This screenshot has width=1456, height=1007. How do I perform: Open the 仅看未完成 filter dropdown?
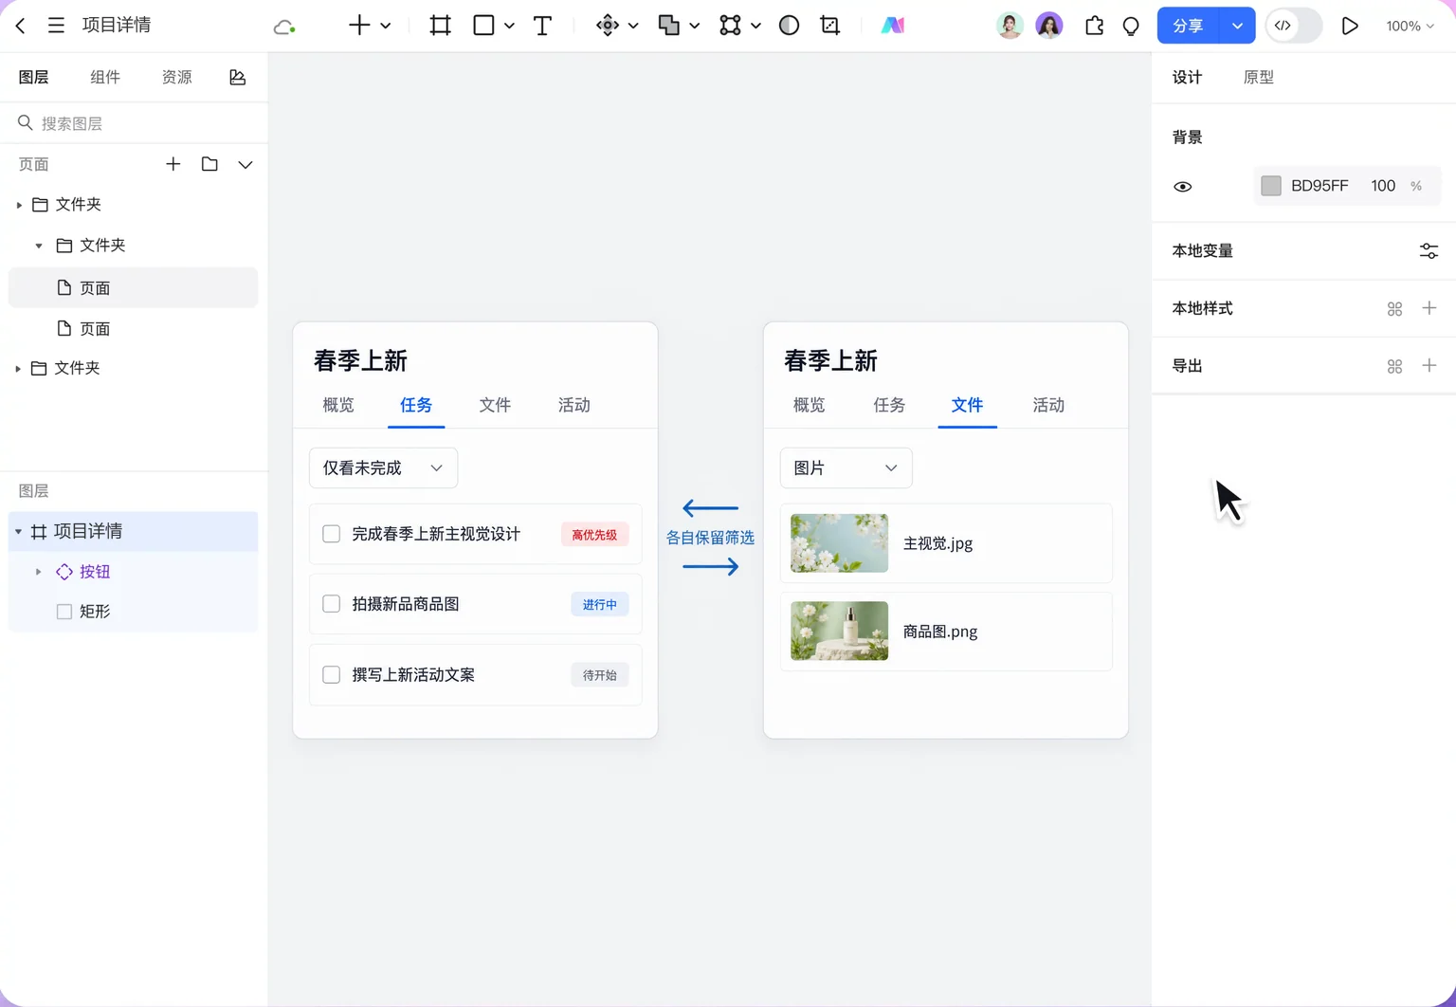(383, 468)
